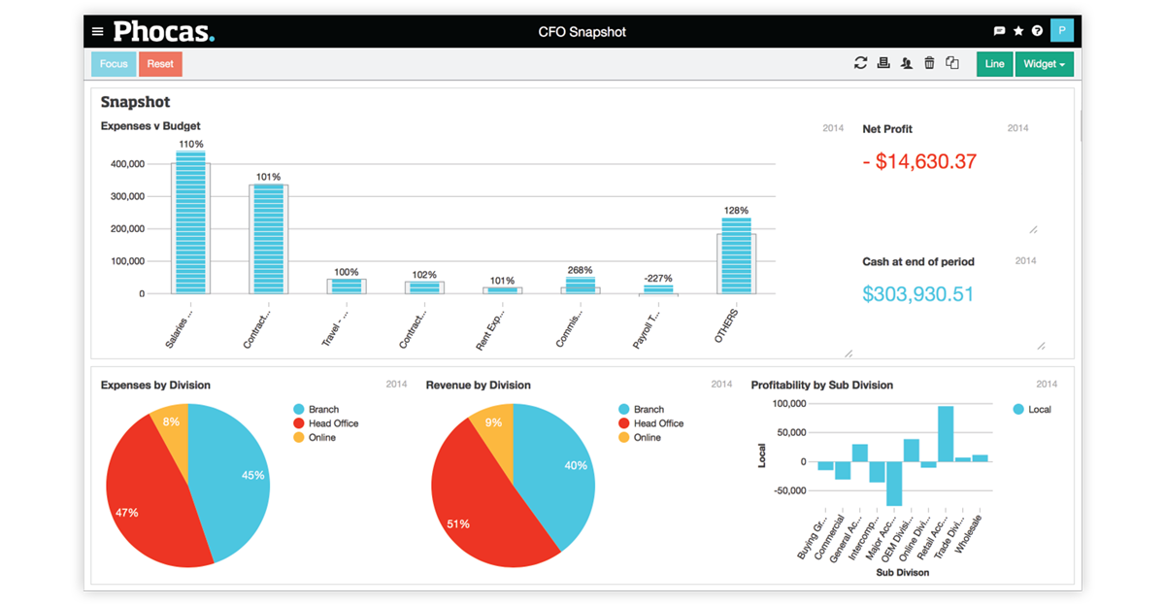Open the Widget dropdown menu
1165x606 pixels.
1045,63
